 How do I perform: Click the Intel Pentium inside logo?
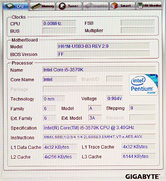pyautogui.click(x=143, y=85)
